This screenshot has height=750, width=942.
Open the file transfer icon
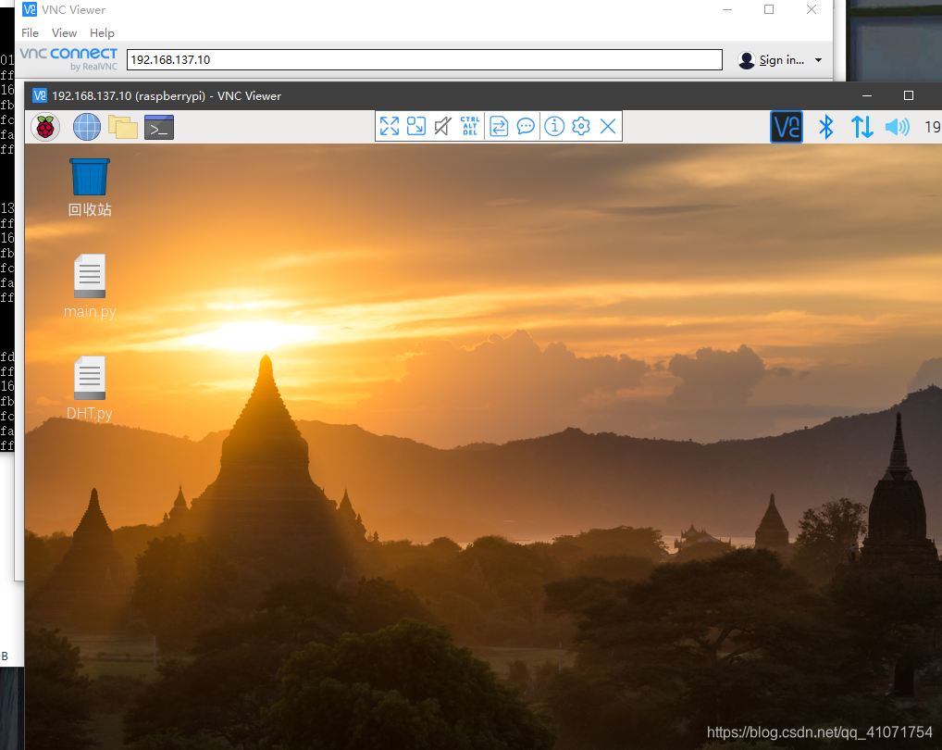tap(499, 126)
